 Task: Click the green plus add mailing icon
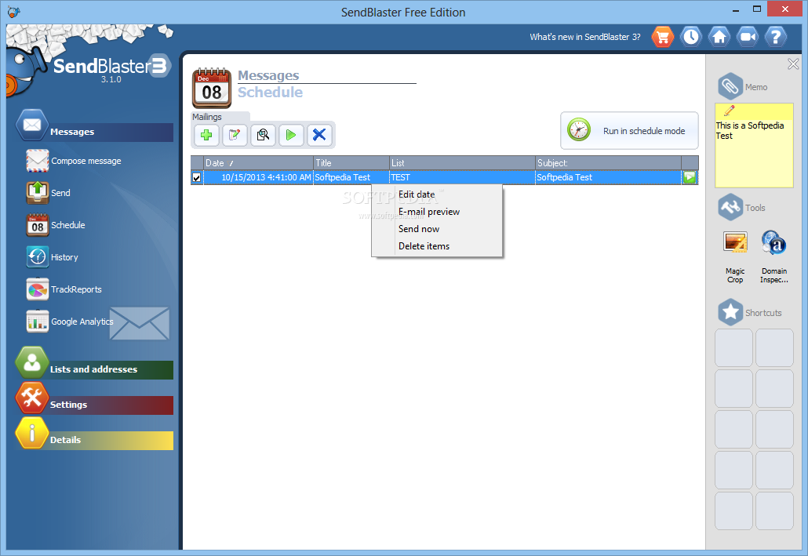click(x=206, y=135)
